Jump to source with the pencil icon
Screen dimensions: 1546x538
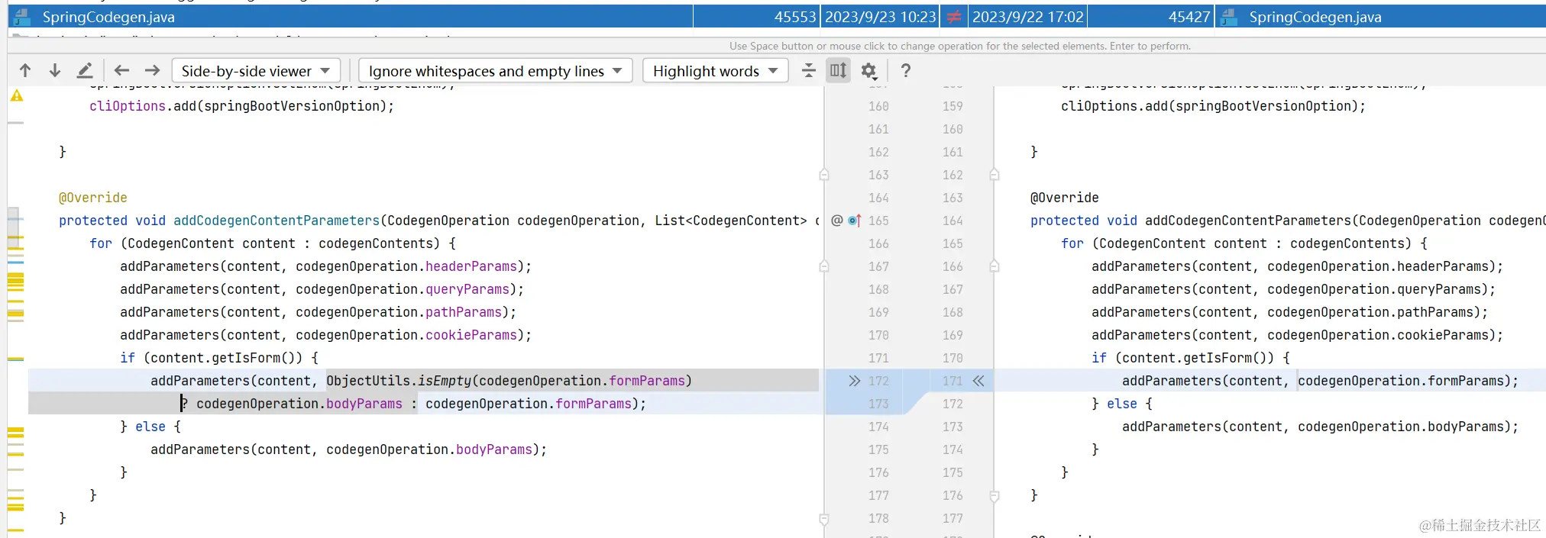coord(85,71)
